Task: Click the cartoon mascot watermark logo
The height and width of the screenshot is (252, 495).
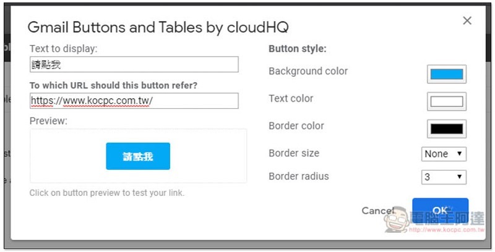Action: (397, 220)
